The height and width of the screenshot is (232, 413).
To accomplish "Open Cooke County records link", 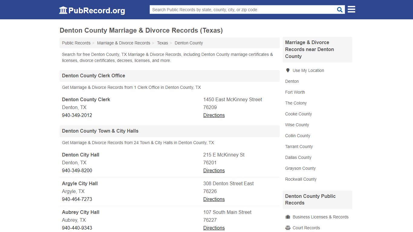I will (x=298, y=114).
